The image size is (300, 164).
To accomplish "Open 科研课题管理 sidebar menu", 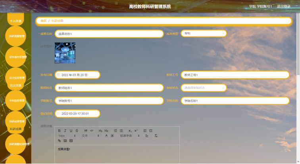I will (x=16, y=36).
